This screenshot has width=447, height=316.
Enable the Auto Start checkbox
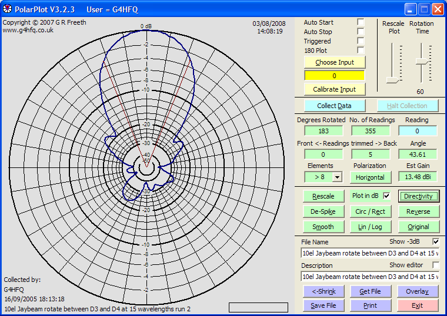click(361, 22)
